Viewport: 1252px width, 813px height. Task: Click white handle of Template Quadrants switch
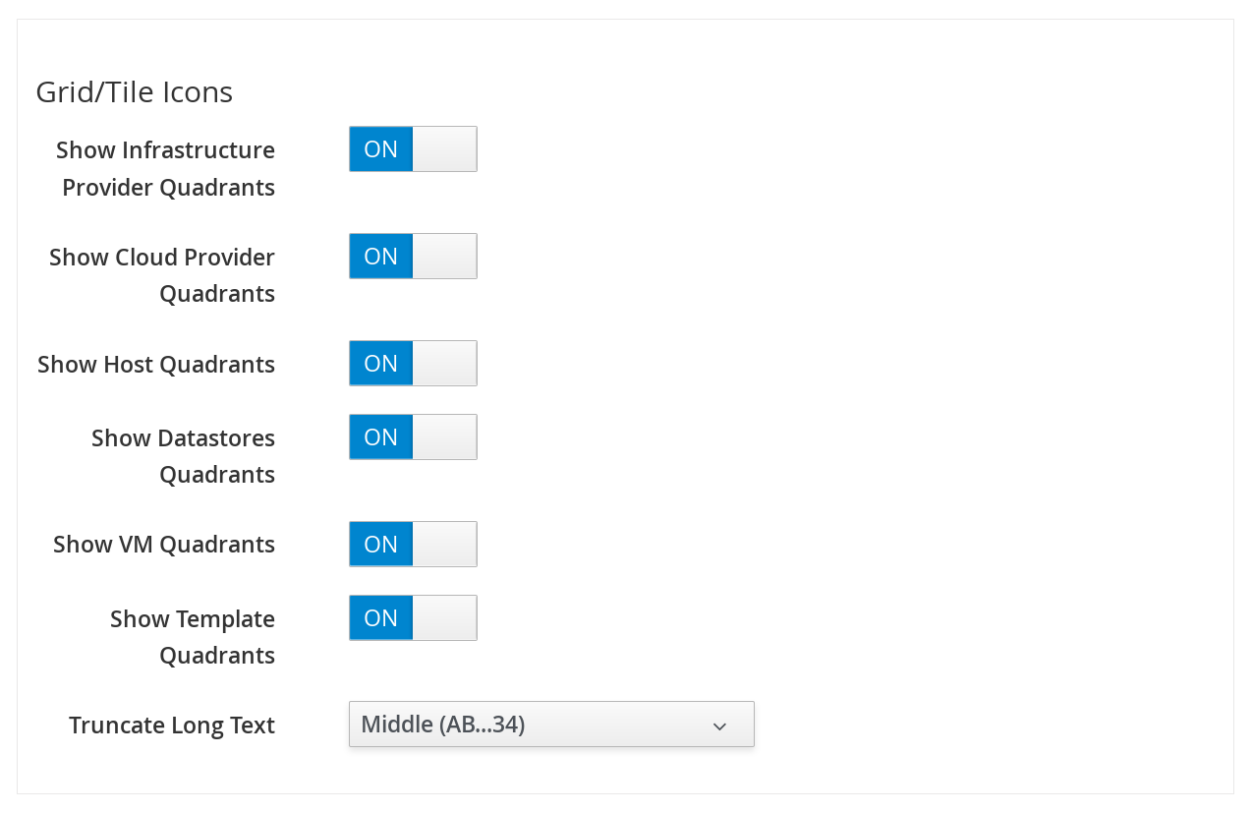[x=444, y=618]
